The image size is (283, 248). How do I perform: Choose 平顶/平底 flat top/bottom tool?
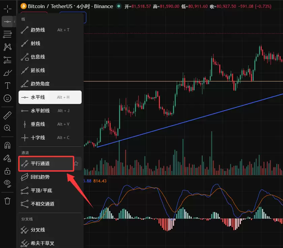click(x=50, y=190)
